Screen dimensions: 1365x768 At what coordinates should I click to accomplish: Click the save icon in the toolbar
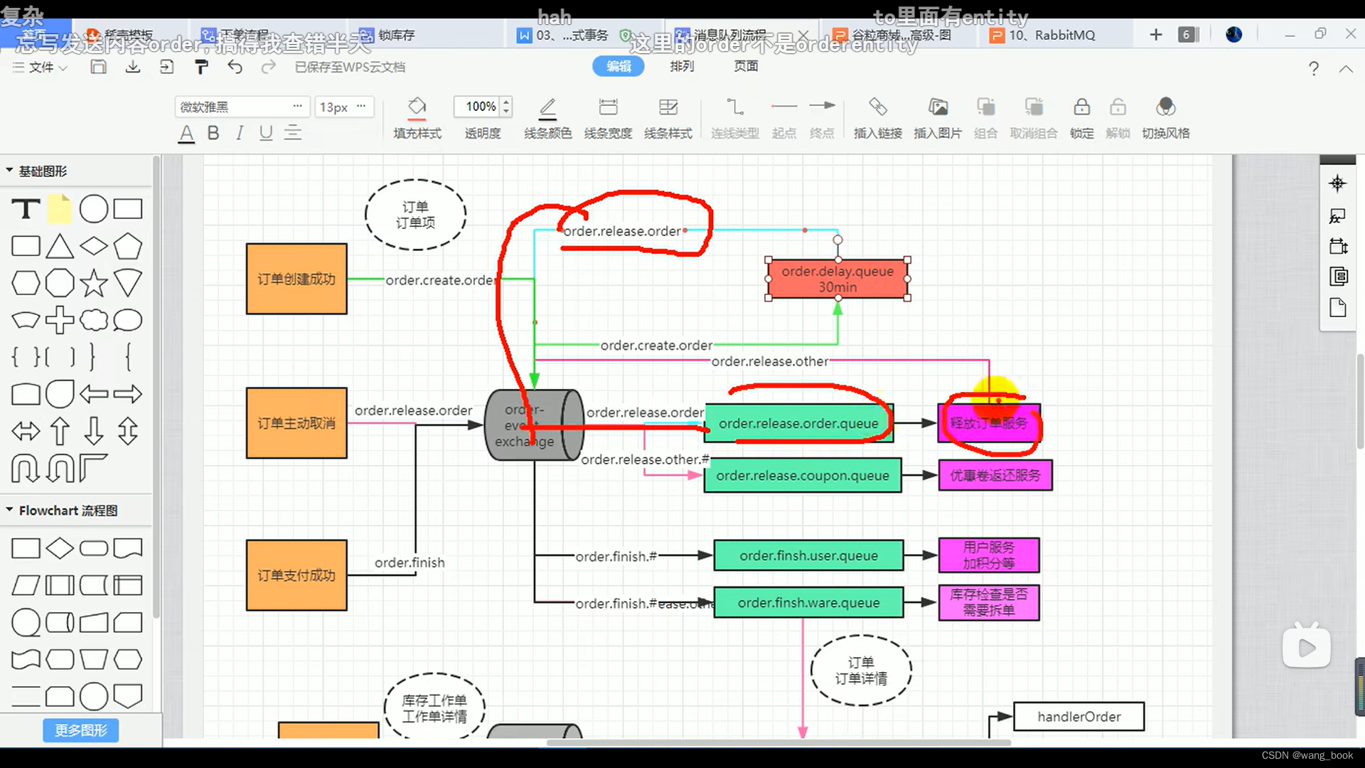pos(98,67)
